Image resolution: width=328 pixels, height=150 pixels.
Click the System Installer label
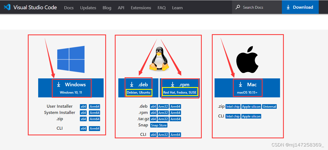60,113
